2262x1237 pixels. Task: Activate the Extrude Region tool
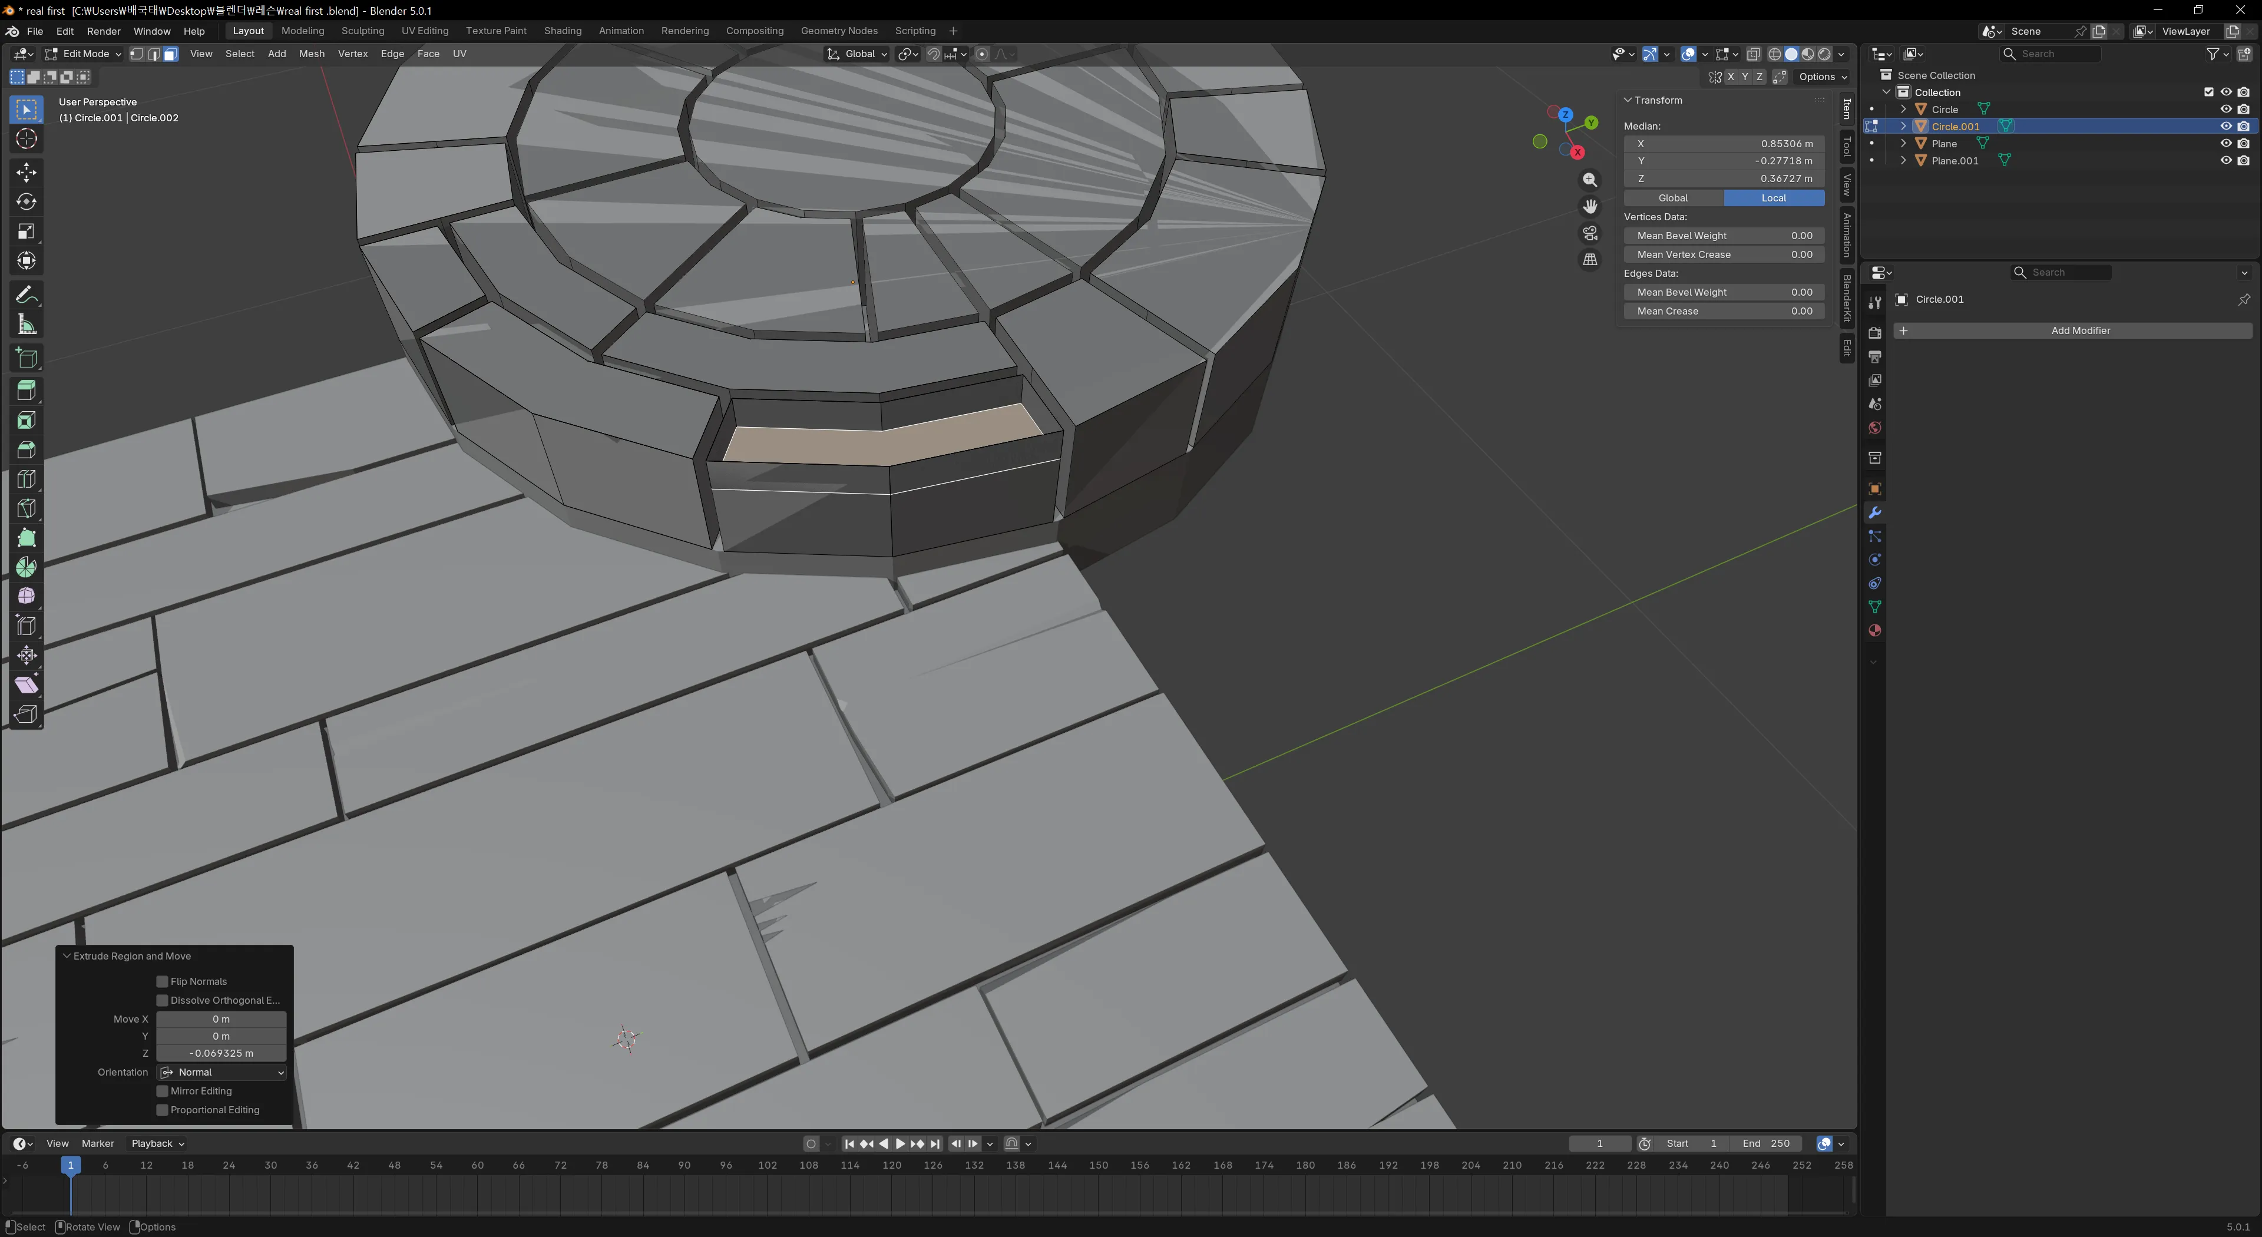pos(27,391)
